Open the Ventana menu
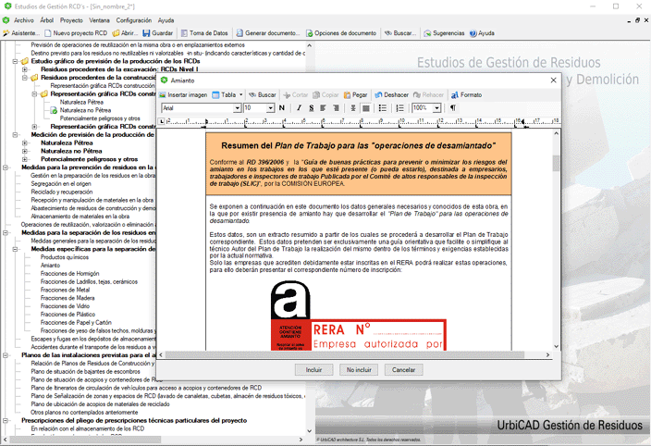 [100, 20]
